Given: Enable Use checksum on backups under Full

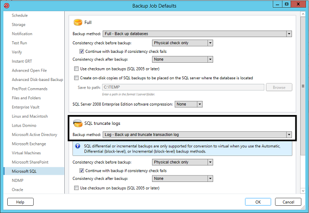Looking at the screenshot, I should tap(76, 69).
